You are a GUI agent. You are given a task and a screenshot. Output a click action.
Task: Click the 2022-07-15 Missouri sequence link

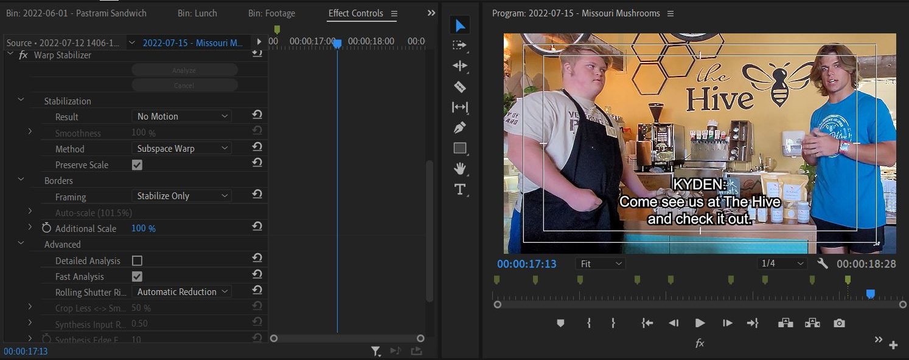(193, 42)
